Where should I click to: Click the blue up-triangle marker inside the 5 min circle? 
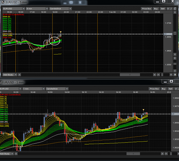[x=54, y=41]
